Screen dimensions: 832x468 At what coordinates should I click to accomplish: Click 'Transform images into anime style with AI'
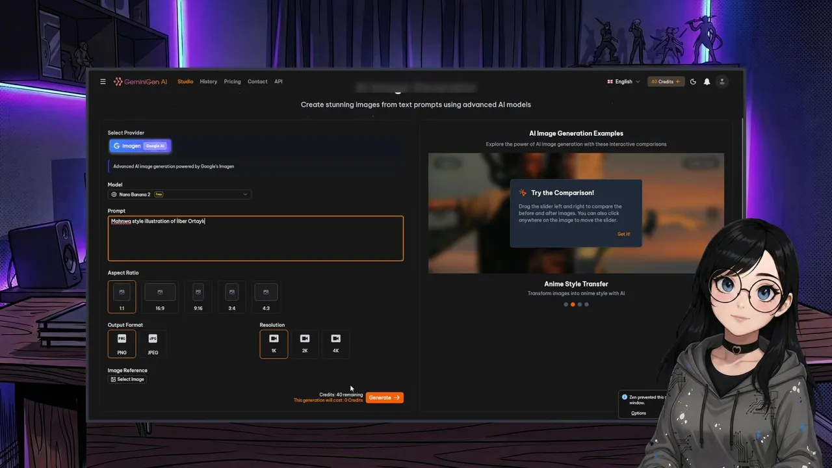point(576,293)
